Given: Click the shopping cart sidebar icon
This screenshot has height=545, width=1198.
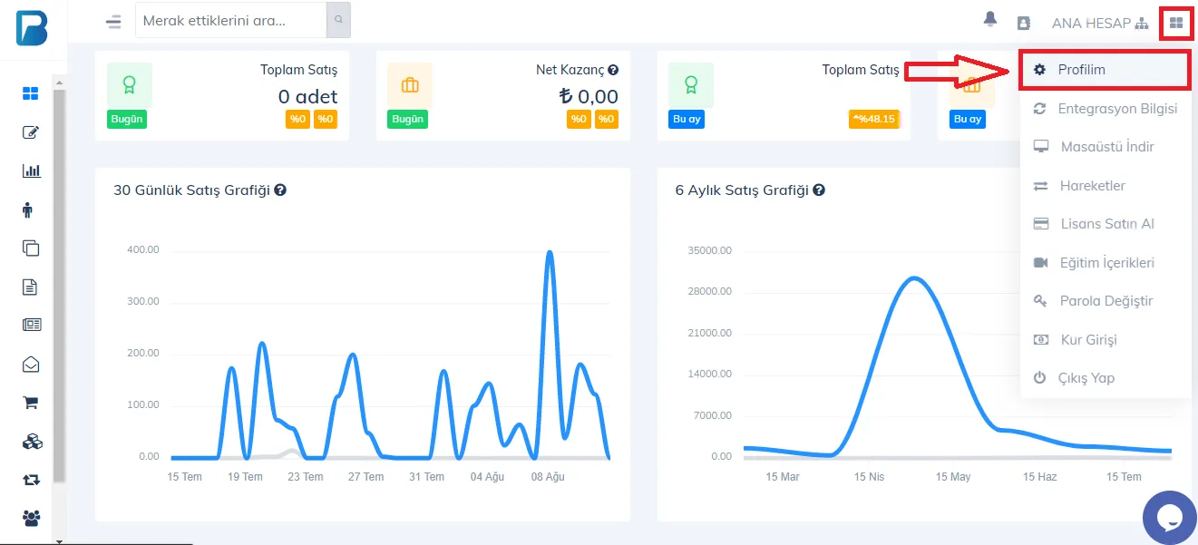Looking at the screenshot, I should (31, 404).
